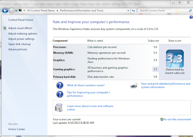Expand the arrow after All Control Panel Items
The height and width of the screenshot is (137, 193).
57,11
